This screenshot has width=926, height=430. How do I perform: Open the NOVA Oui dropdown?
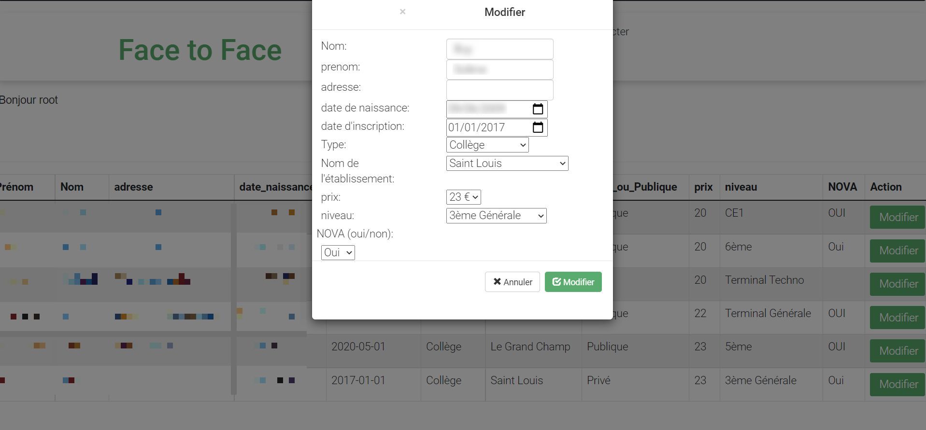pyautogui.click(x=338, y=252)
